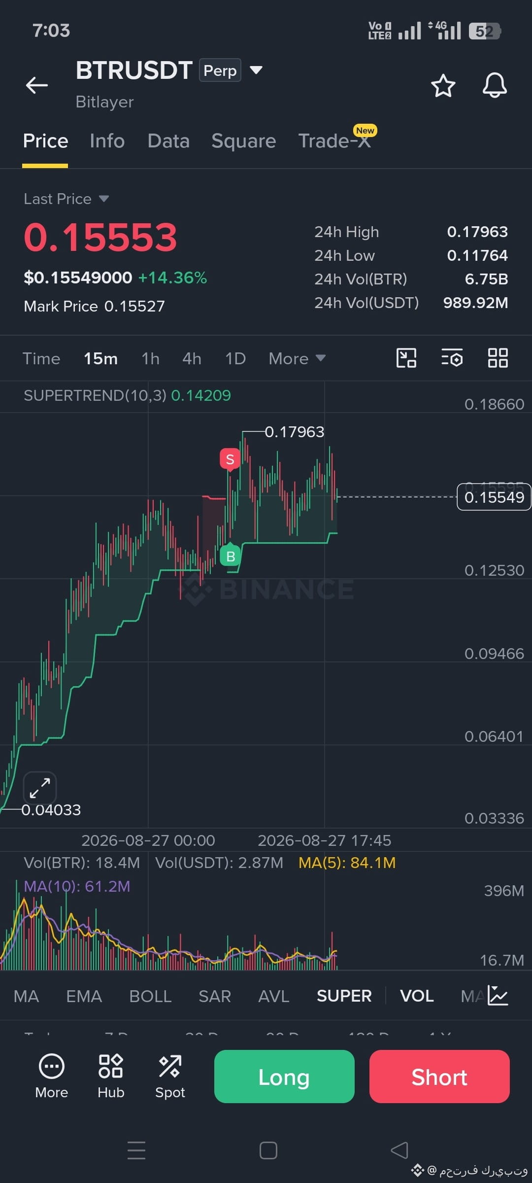Viewport: 532px width, 1183px height.
Task: Switch to the Square tab
Action: (243, 141)
